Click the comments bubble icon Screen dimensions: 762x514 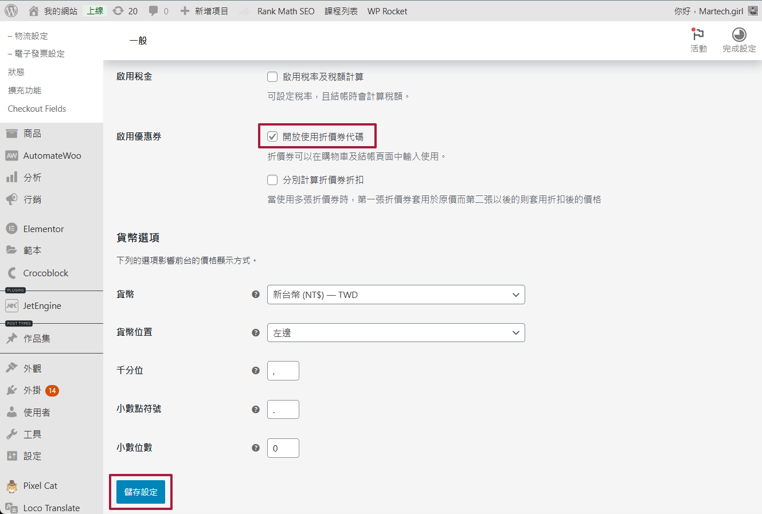[154, 11]
